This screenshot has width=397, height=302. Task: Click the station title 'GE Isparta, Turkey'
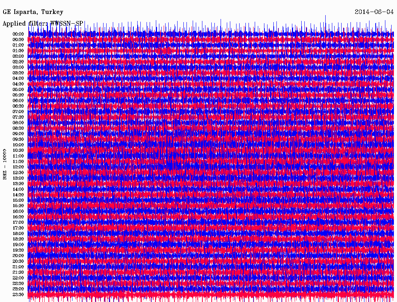(x=33, y=12)
